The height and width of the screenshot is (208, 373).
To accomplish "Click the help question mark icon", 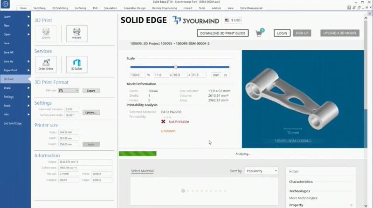I will pyautogui.click(x=349, y=7).
